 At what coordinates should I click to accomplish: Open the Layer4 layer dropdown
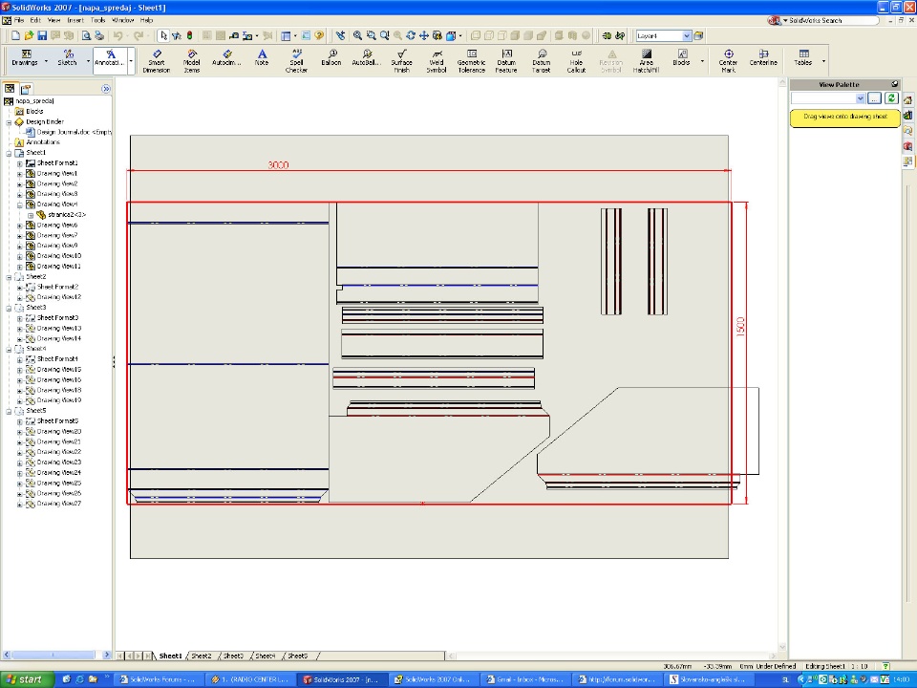686,35
